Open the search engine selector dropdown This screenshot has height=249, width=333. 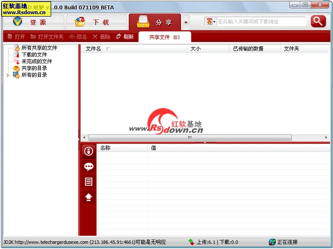[211, 22]
